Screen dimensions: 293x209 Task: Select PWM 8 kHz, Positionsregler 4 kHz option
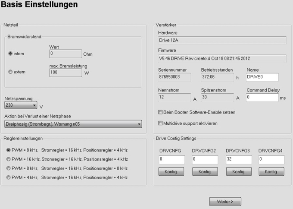click(x=9, y=150)
